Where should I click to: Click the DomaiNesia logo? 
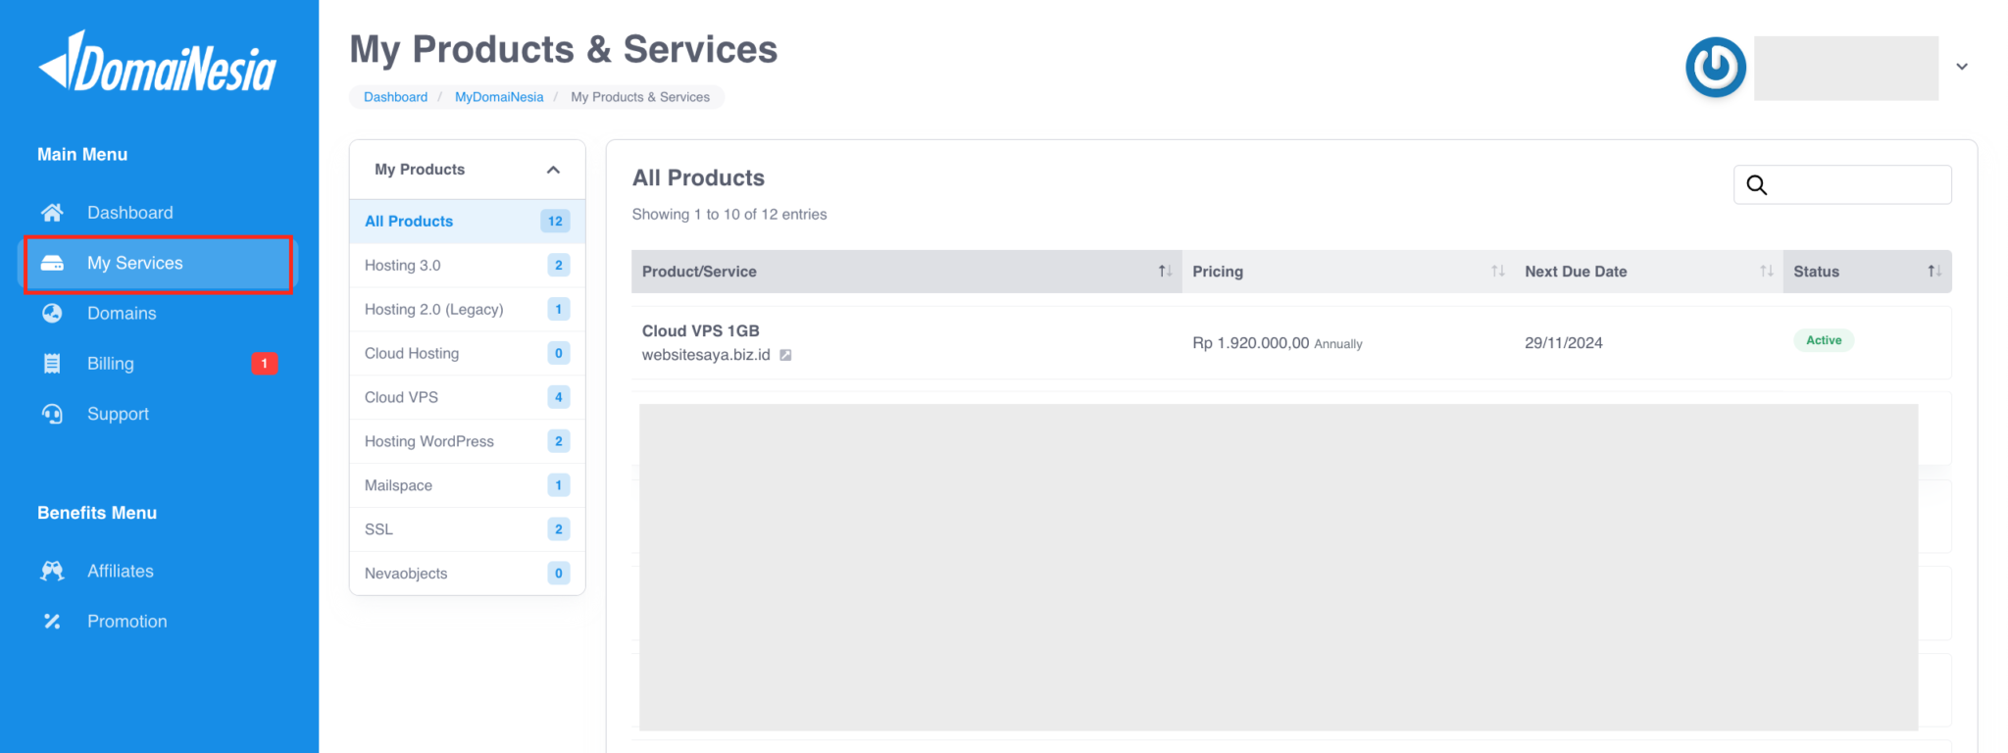tap(158, 65)
